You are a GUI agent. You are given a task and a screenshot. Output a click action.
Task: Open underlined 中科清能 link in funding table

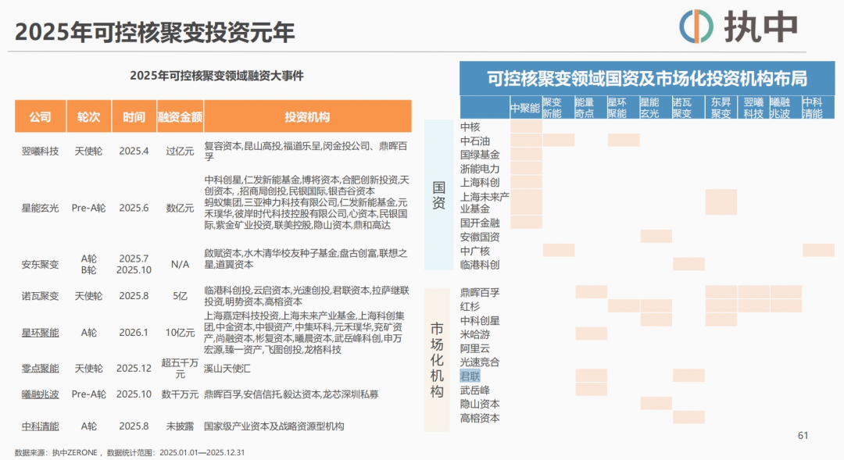click(40, 426)
